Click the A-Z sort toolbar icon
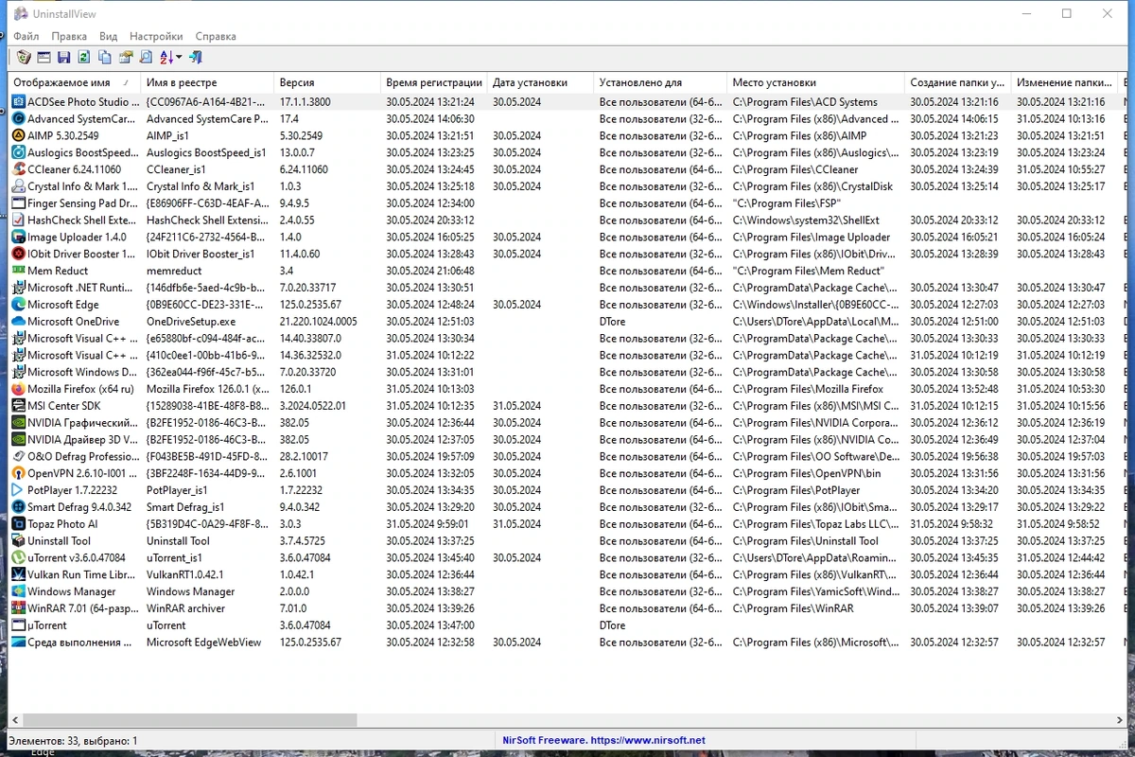The width and height of the screenshot is (1135, 757). 166,58
